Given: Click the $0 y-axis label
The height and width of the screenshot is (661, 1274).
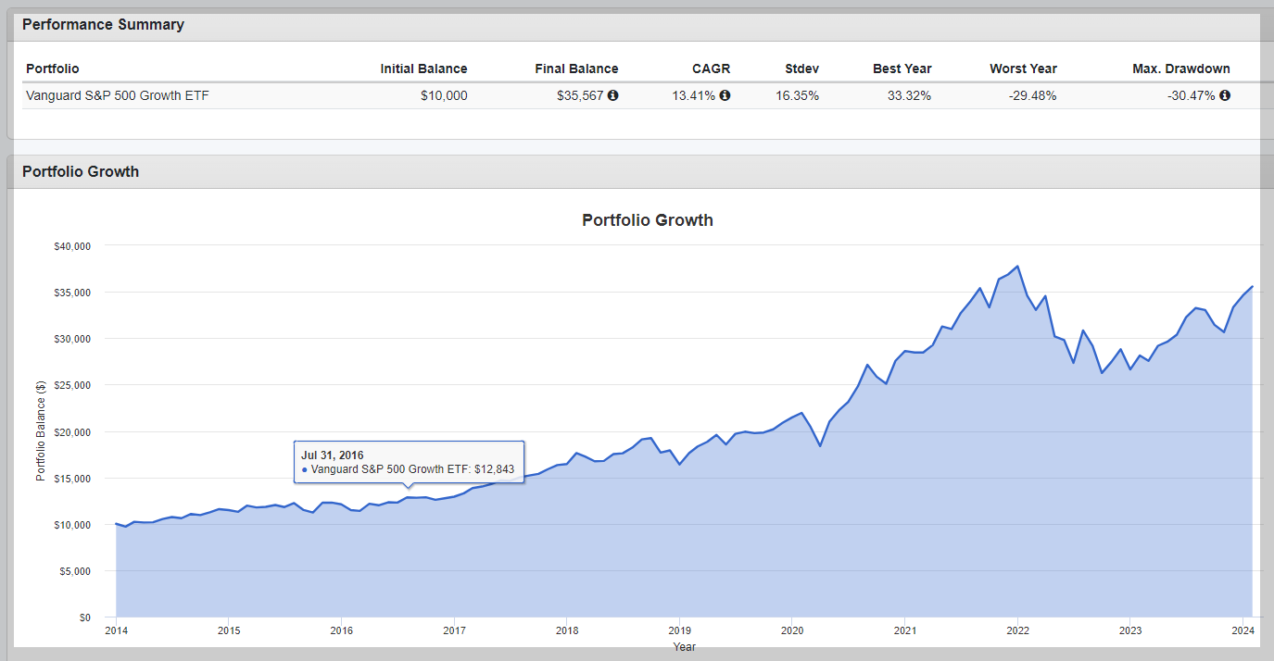Looking at the screenshot, I should click(x=84, y=617).
